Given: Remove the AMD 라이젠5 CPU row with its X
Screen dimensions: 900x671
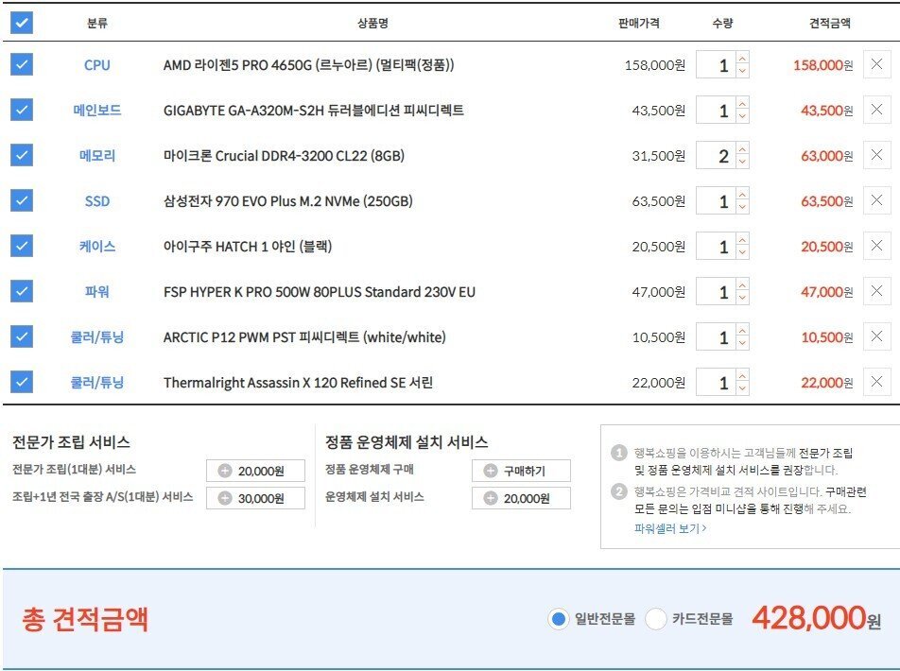Looking at the screenshot, I should pos(876,64).
